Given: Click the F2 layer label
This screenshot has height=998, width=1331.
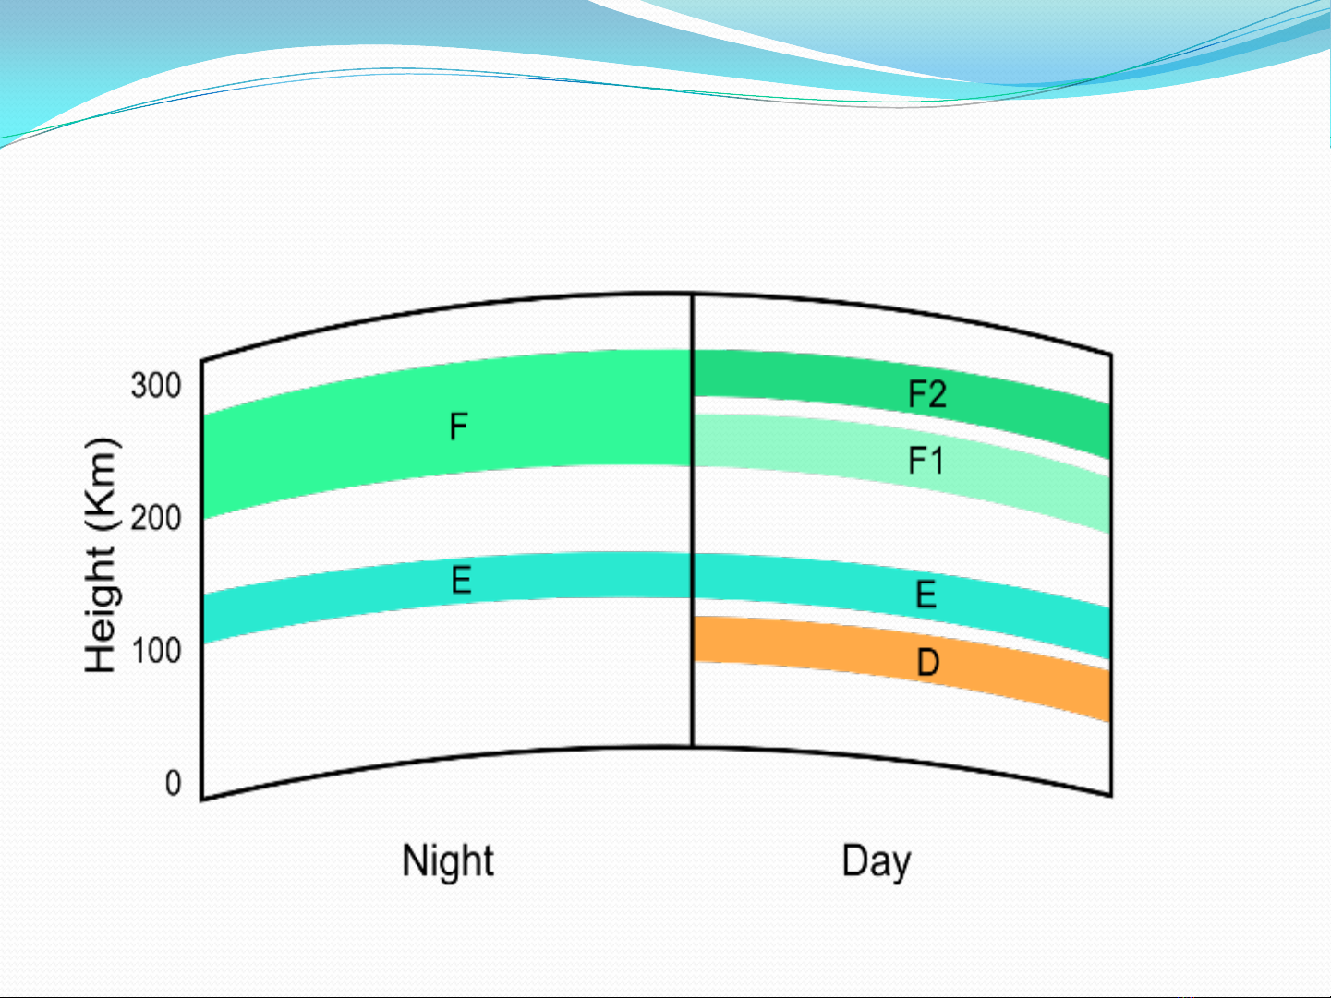Looking at the screenshot, I should point(927,394).
